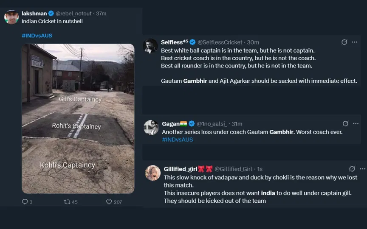This screenshot has width=367, height=229.
Task: Open the @rebel_notout handle
Action: point(73,14)
